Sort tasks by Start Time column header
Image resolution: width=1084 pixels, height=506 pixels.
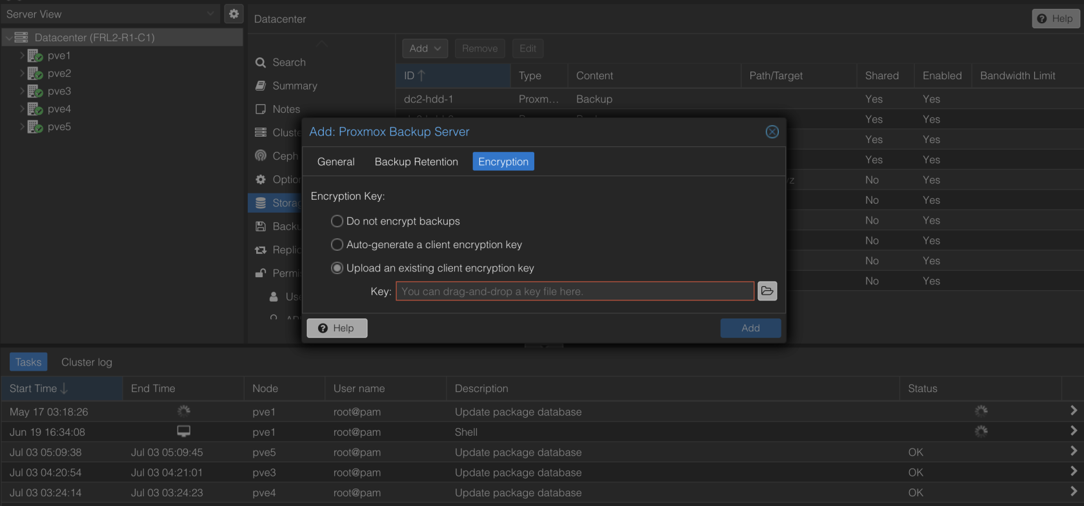[62, 389]
